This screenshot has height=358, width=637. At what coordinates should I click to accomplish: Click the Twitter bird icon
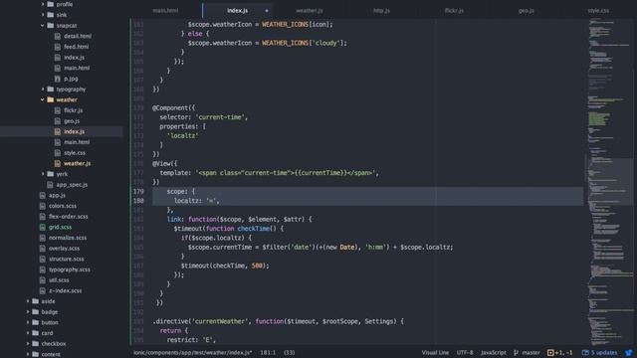(628, 353)
